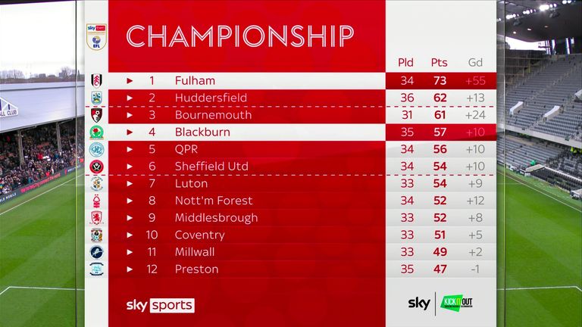Expand the triangle beside Preston

tap(130, 269)
